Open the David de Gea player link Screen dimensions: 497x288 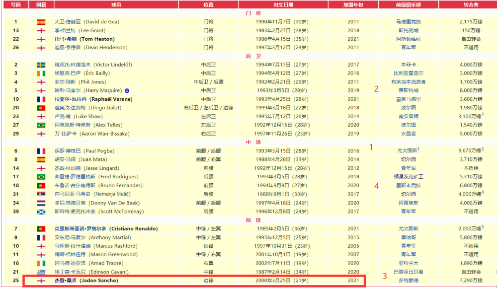click(68, 22)
